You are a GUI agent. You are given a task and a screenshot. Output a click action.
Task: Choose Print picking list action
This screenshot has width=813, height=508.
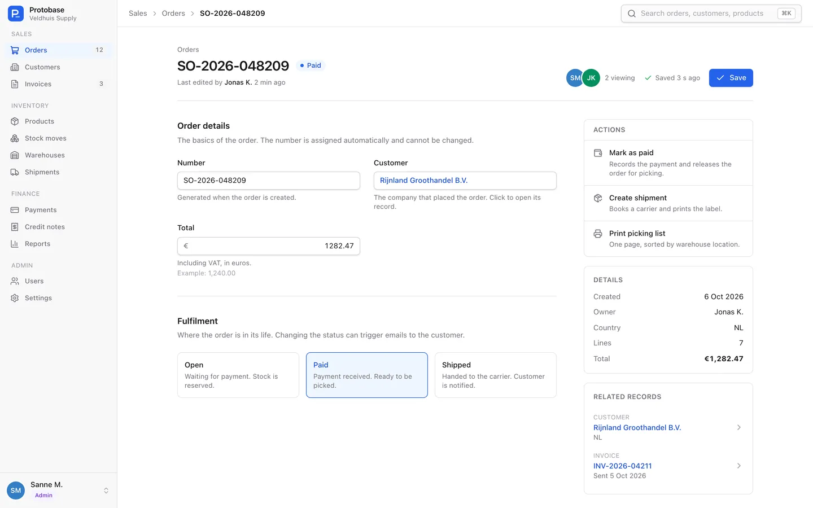[668, 239]
